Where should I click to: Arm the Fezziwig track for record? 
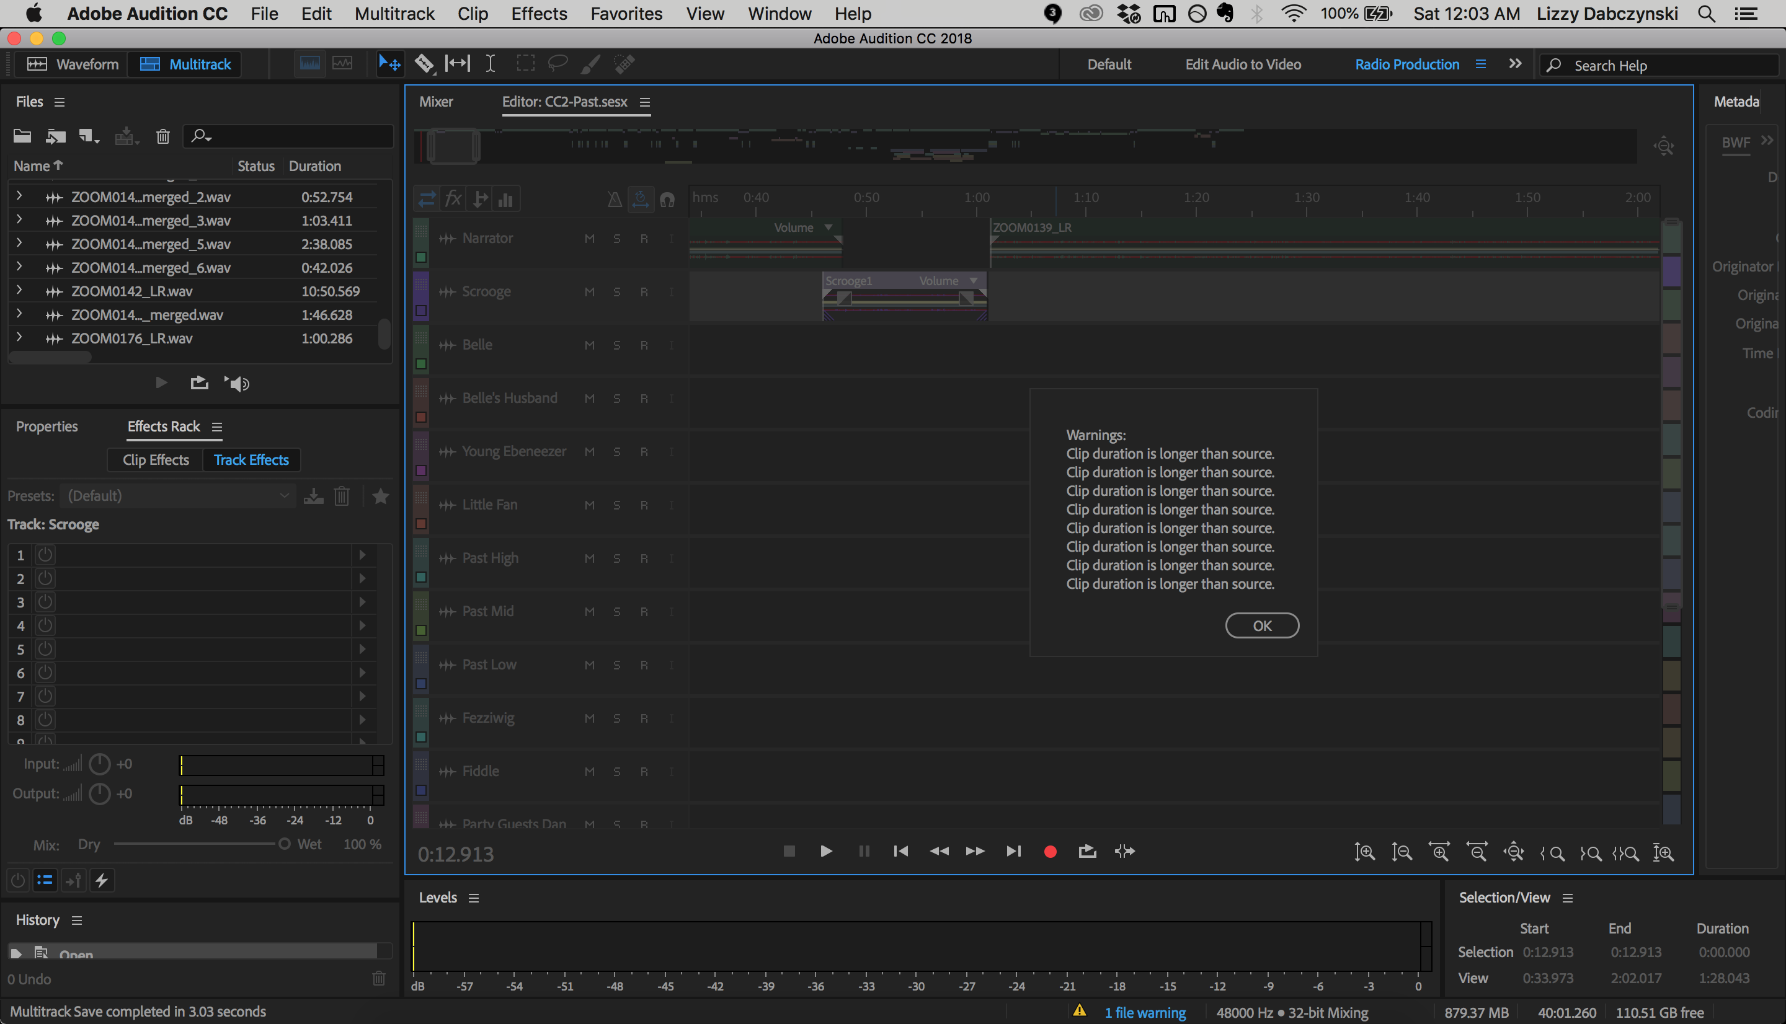(x=644, y=718)
